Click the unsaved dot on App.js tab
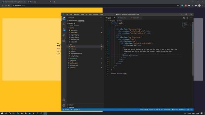The height and width of the screenshot is (115, 205). [115, 18]
